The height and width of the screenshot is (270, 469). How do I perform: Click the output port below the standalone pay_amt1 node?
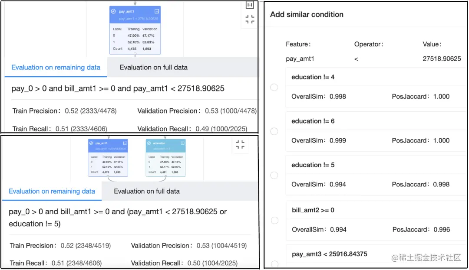pos(135,55)
